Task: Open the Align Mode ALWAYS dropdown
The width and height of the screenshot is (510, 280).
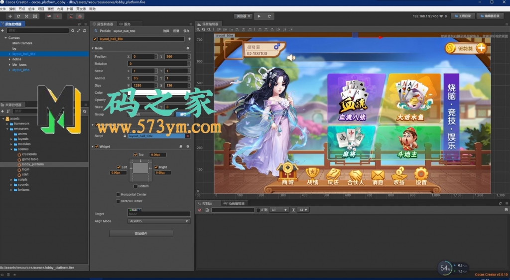Action: 159,221
